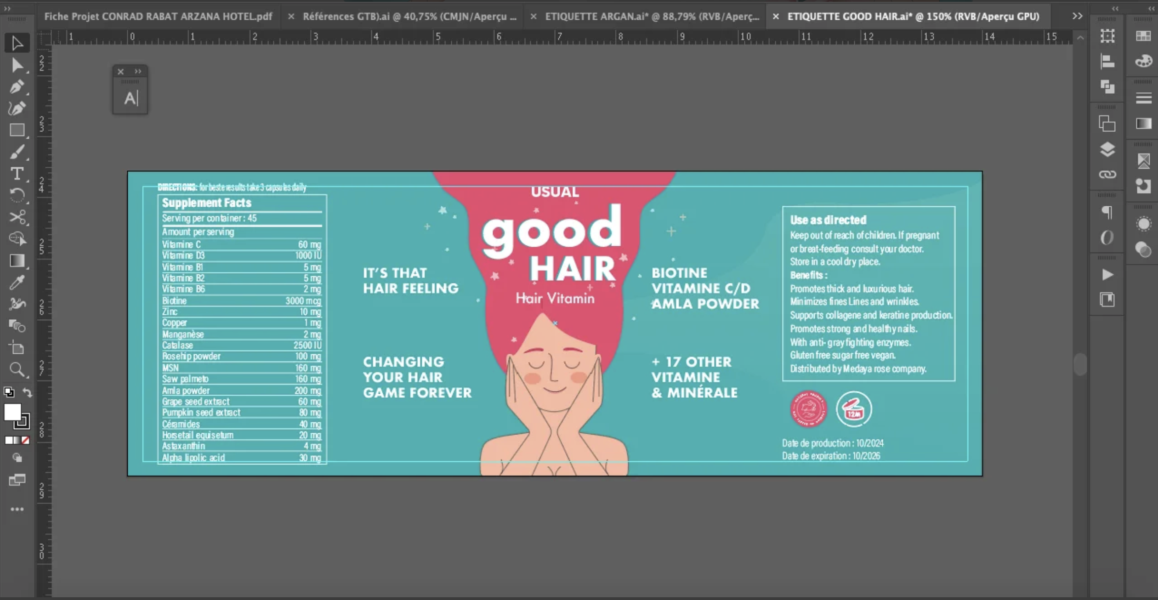Select the Rectangle tool

[x=17, y=130]
